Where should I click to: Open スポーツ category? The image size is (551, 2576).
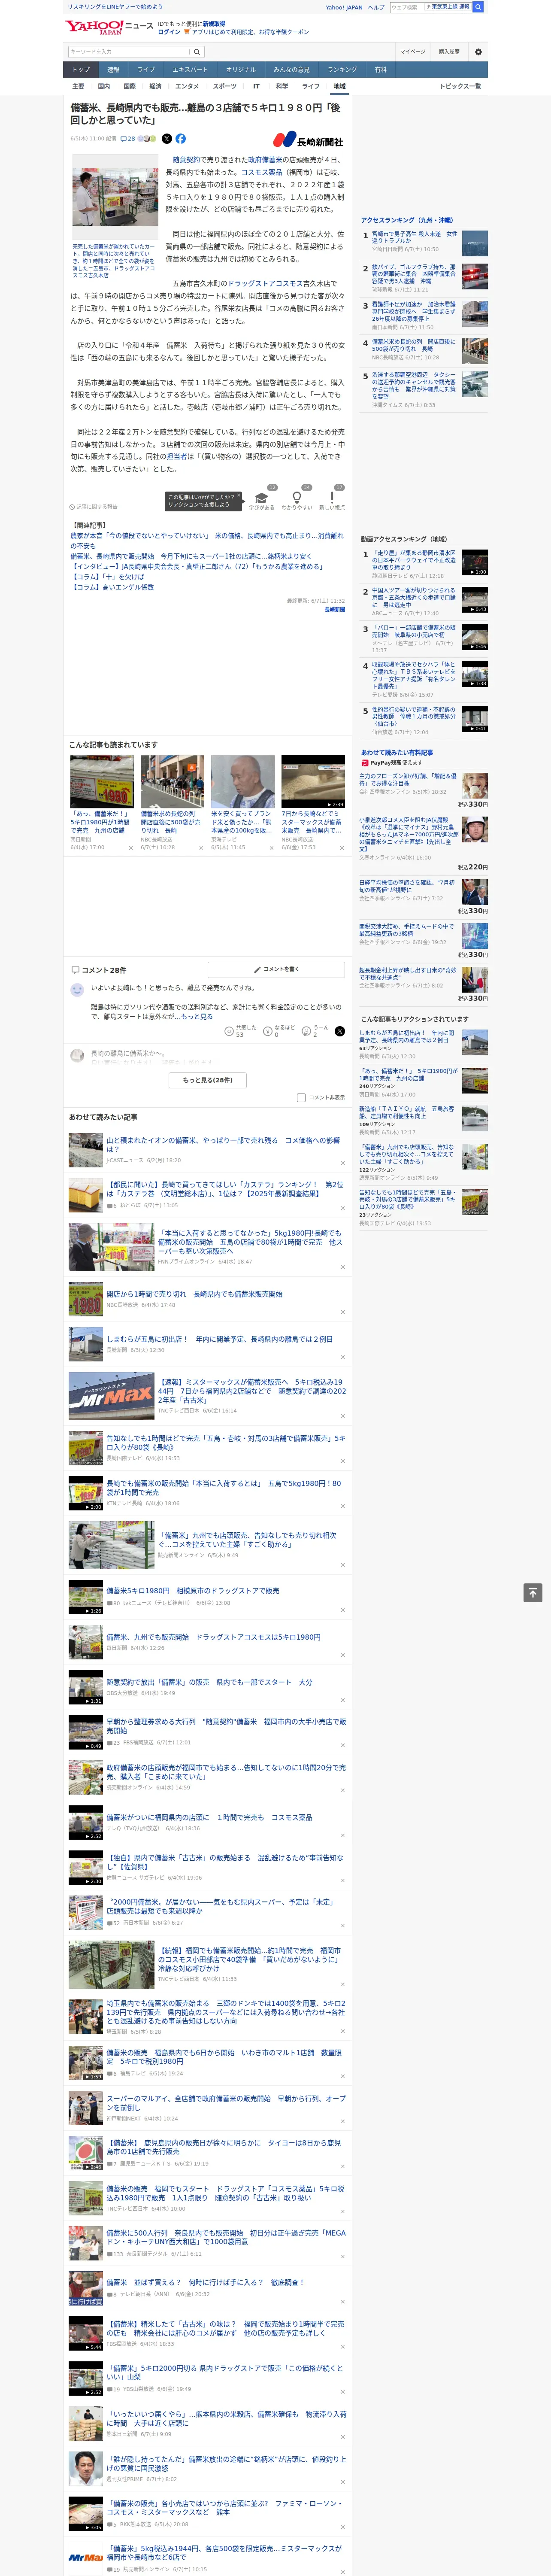click(225, 86)
